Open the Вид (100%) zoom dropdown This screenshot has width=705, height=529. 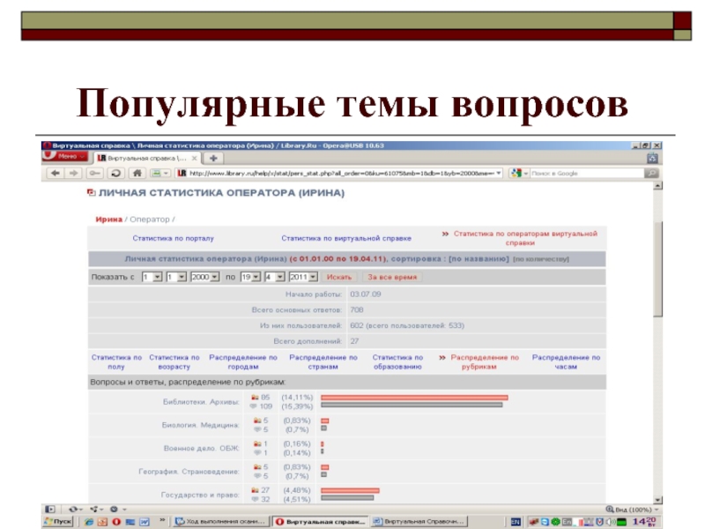click(632, 510)
